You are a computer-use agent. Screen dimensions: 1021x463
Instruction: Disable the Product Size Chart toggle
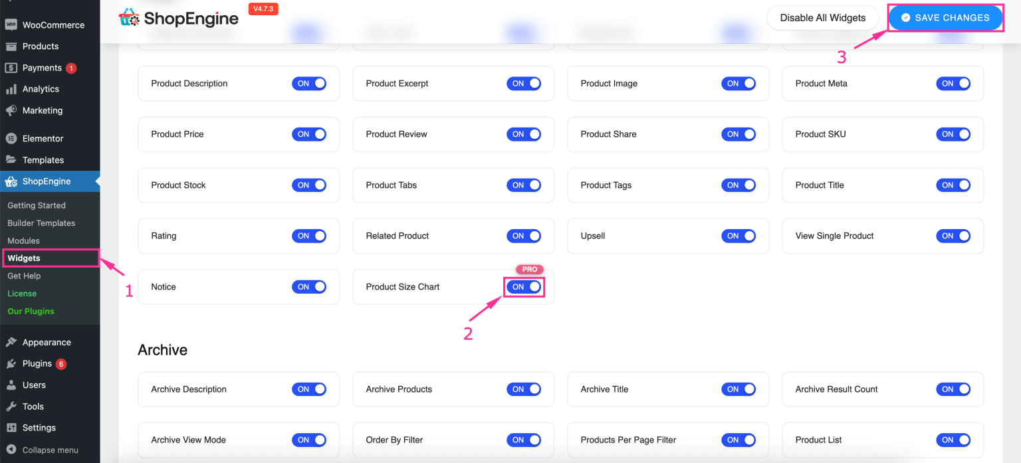[x=524, y=286]
